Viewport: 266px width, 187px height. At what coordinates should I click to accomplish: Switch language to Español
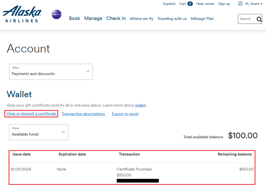pyautogui.click(x=169, y=4)
